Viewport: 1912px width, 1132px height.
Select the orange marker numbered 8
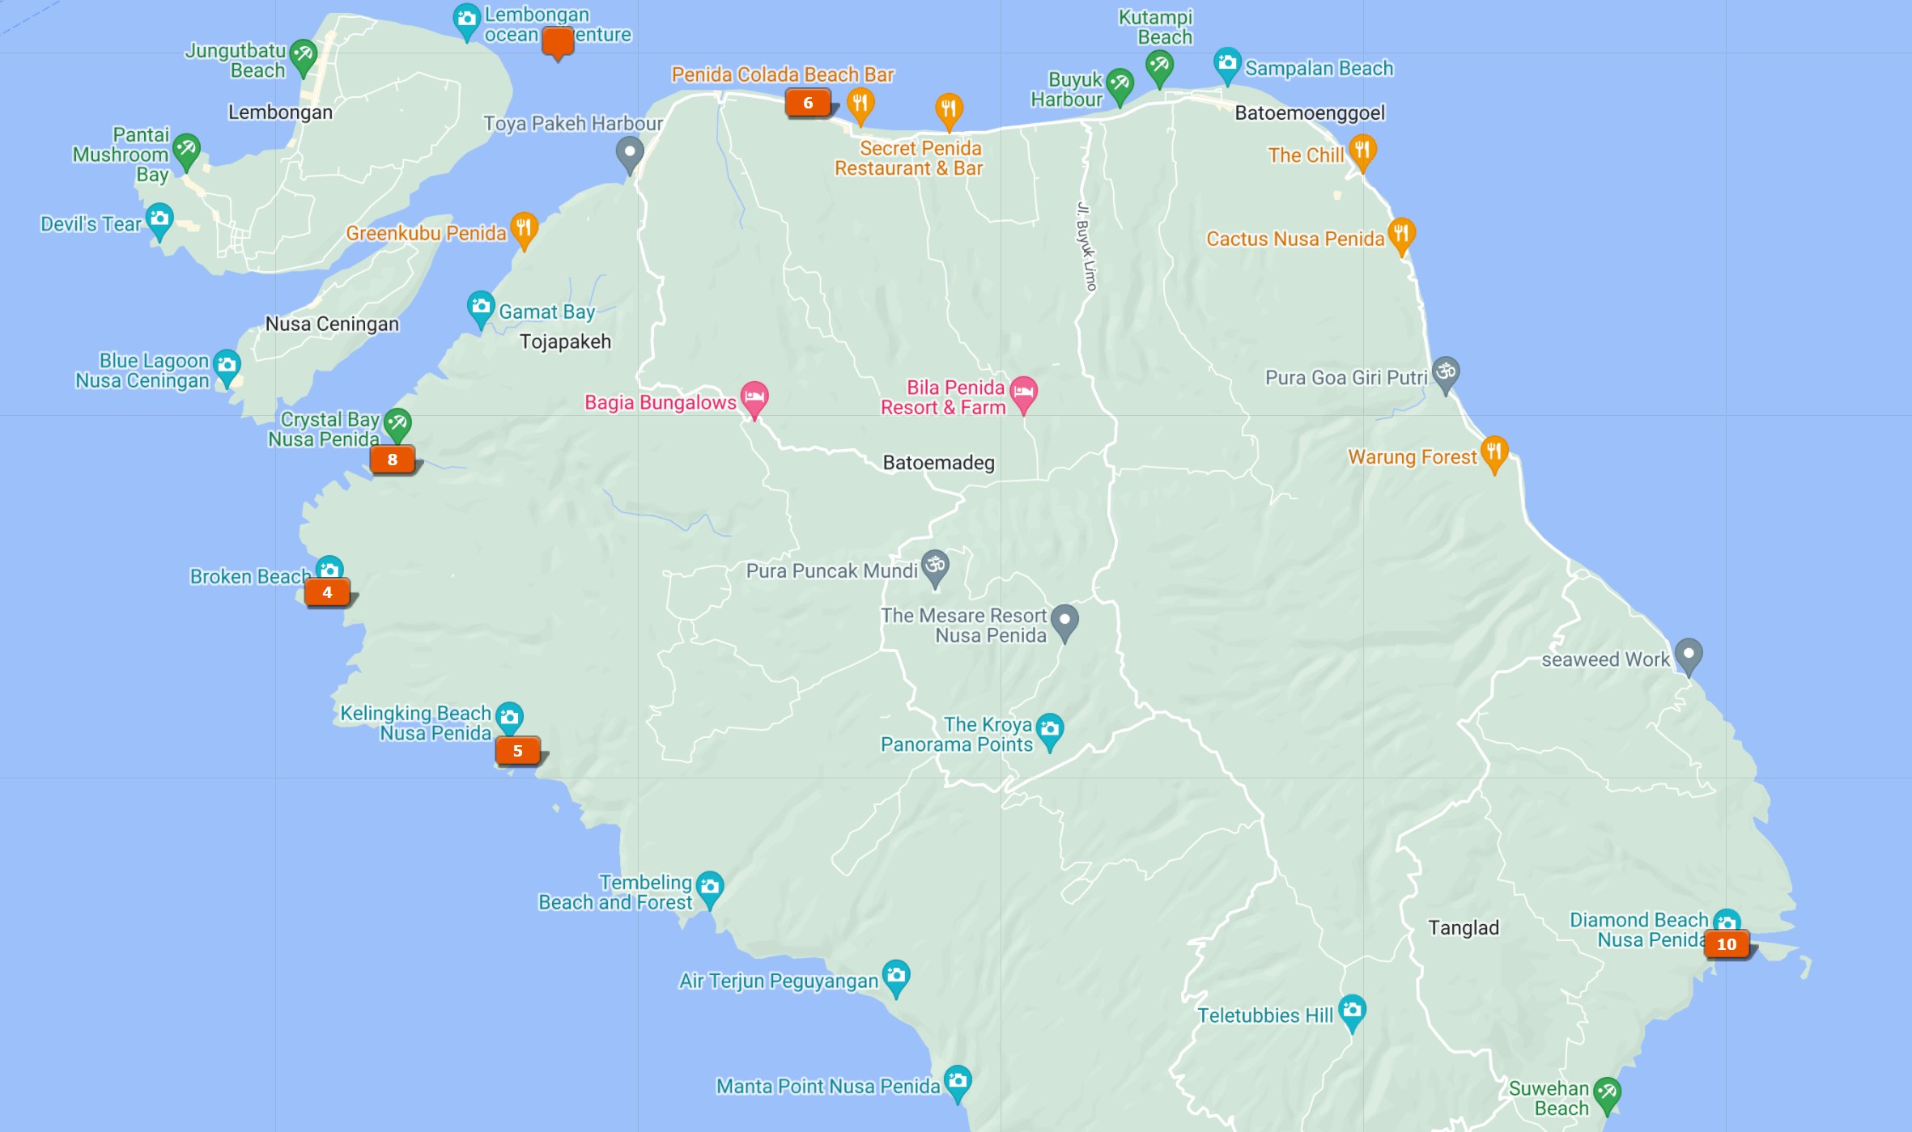pos(393,460)
